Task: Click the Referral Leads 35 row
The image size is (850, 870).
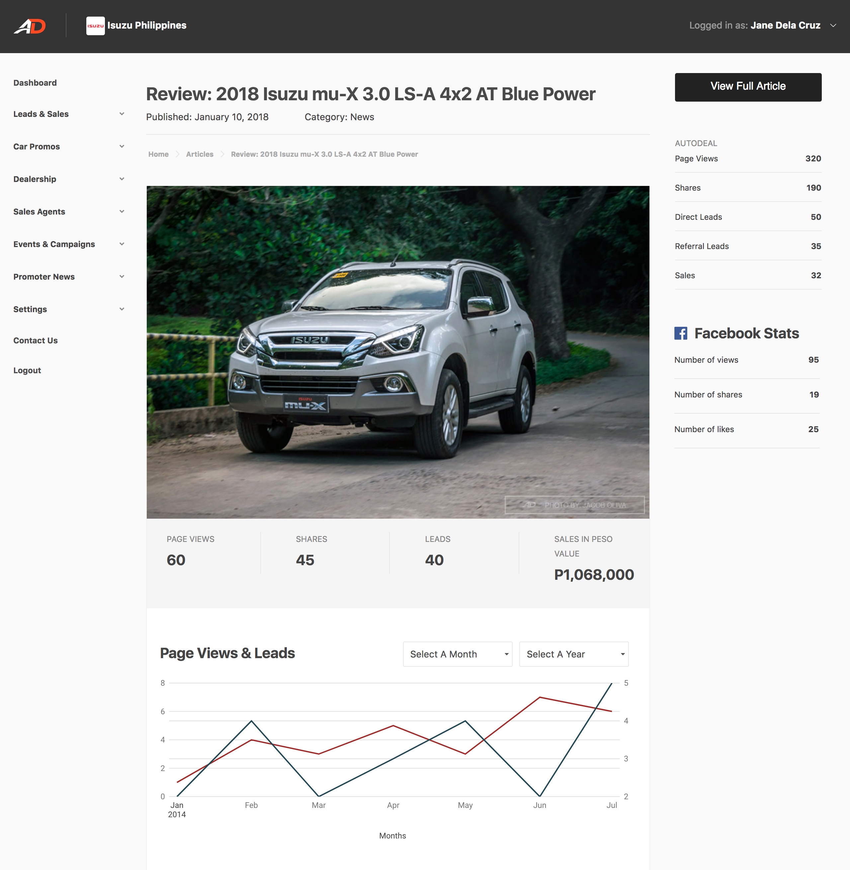Action: click(x=748, y=246)
